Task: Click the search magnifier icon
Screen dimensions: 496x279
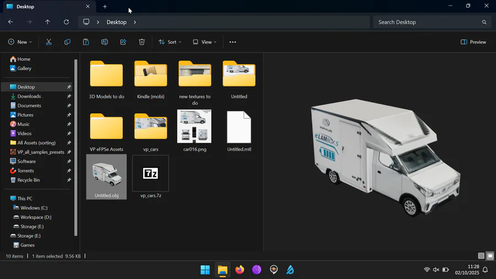Action: (x=484, y=22)
